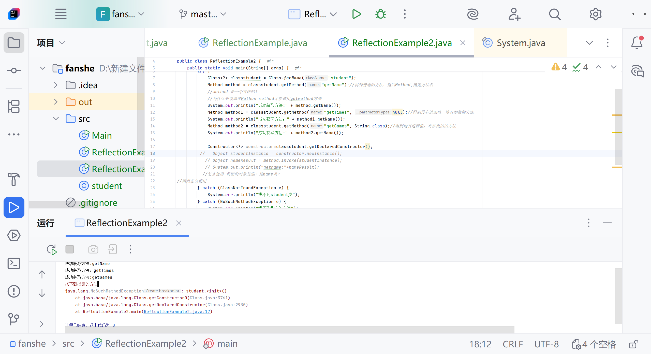Click the green Run button in top toolbar

tap(357, 14)
